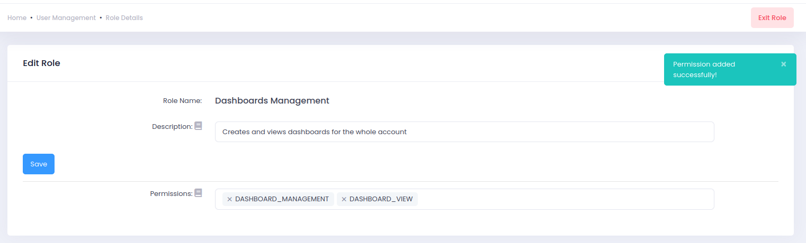
Task: Focus the Description text field
Action: tap(464, 132)
